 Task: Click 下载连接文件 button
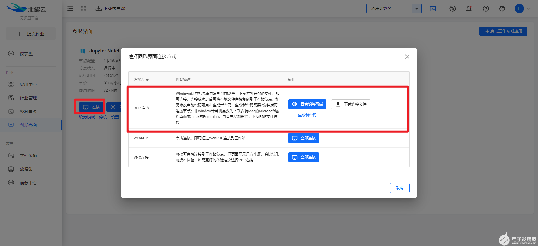(351, 104)
